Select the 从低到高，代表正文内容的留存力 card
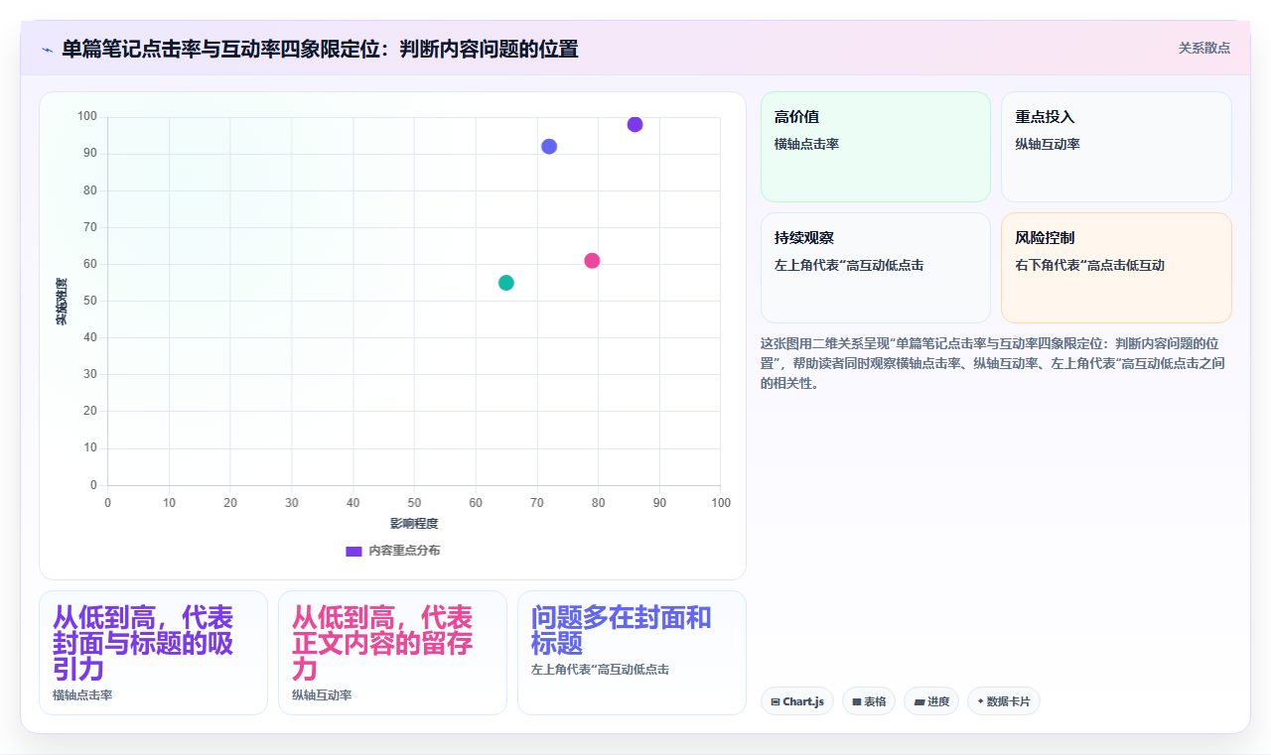This screenshot has width=1271, height=755. (x=392, y=653)
